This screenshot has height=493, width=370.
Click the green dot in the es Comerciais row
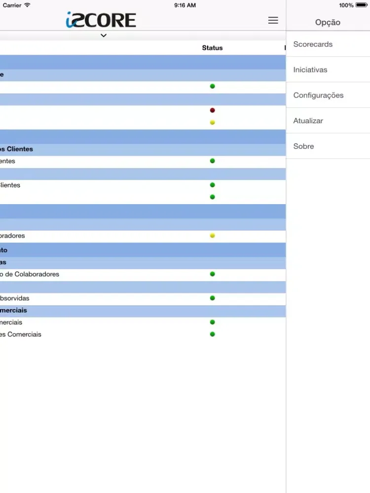(x=212, y=334)
